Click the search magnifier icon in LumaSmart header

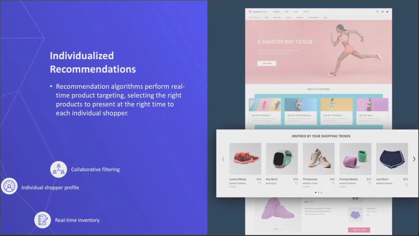click(377, 12)
